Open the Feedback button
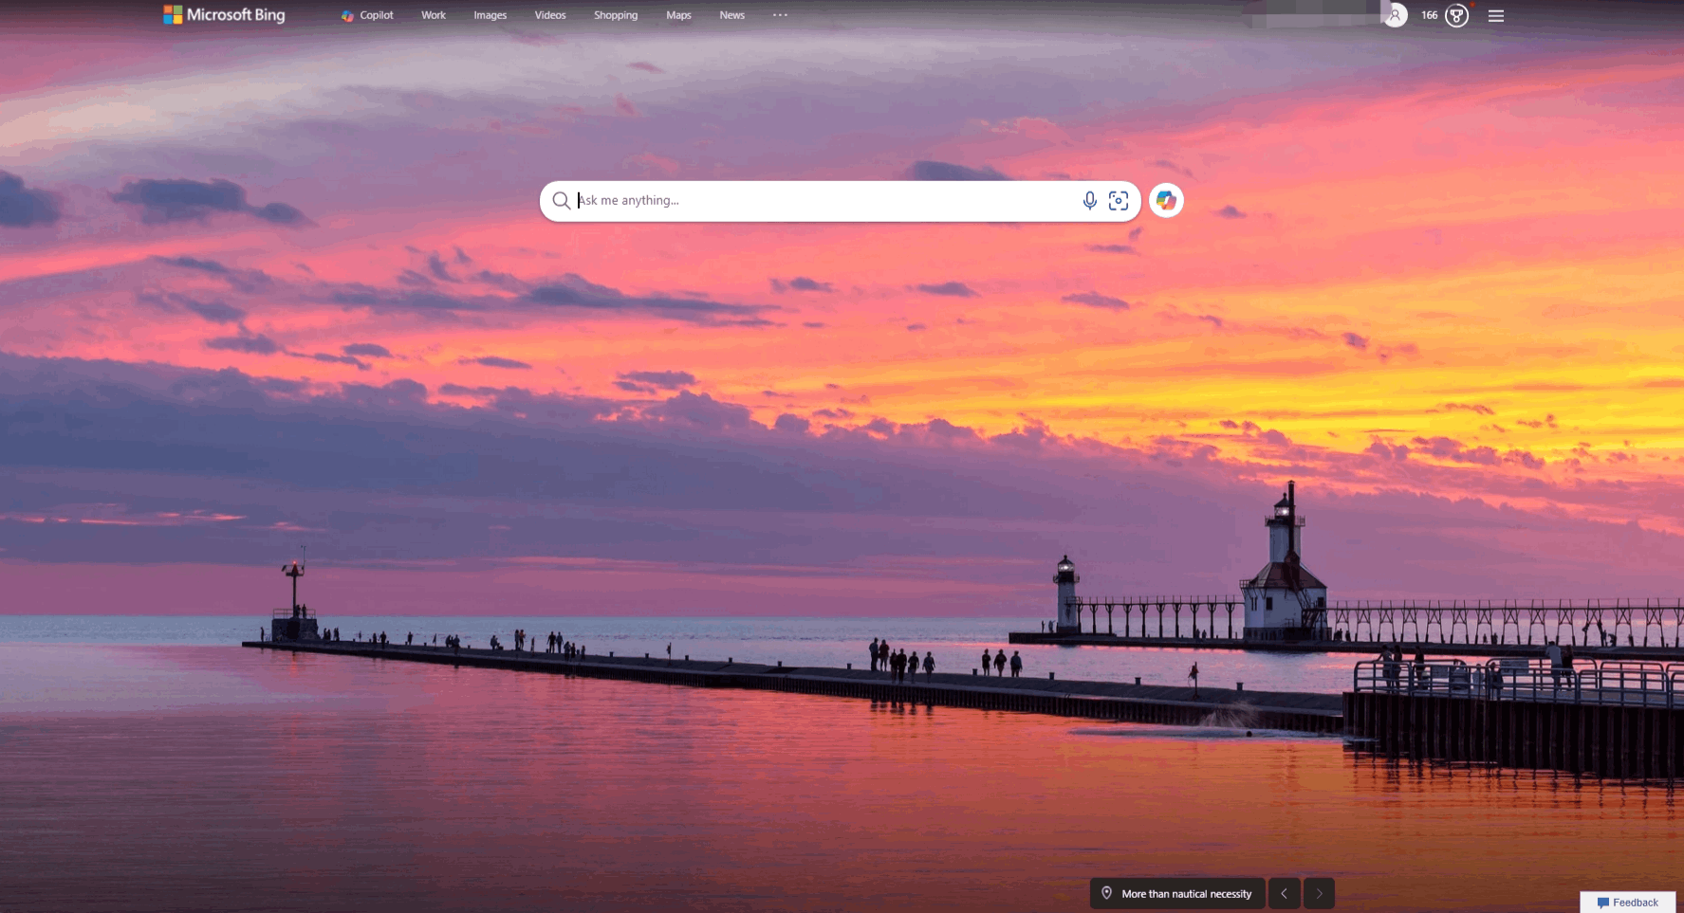The image size is (1684, 913). tap(1628, 903)
